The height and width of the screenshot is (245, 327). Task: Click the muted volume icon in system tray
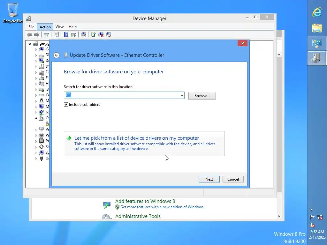[x=312, y=225]
